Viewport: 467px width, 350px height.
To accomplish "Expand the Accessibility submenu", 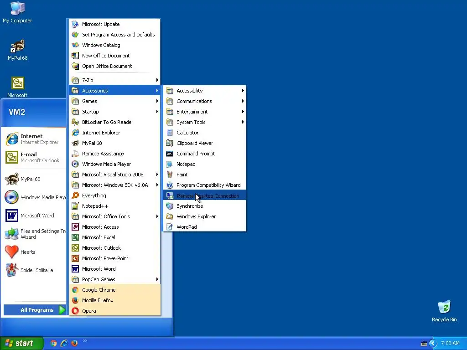I will [x=205, y=91].
